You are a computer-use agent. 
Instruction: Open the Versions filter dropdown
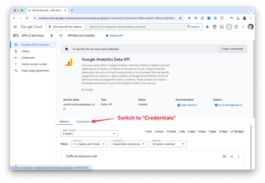[89, 144]
